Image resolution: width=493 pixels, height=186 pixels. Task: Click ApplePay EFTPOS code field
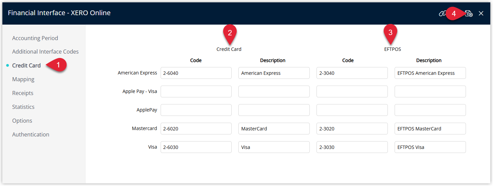coord(352,110)
